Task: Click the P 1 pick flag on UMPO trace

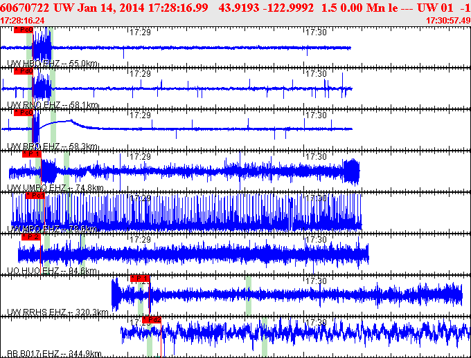Action: [x=32, y=154]
